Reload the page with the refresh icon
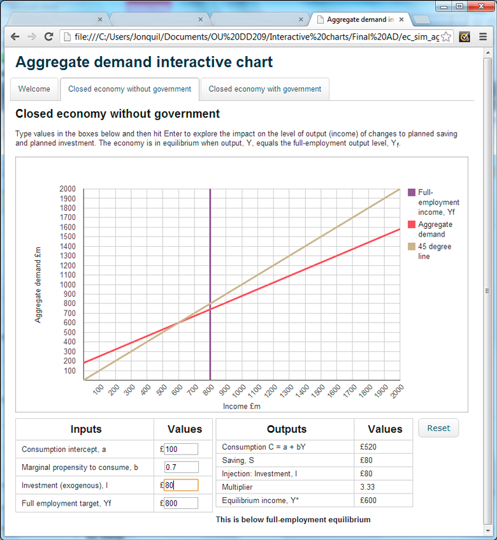 tap(48, 37)
